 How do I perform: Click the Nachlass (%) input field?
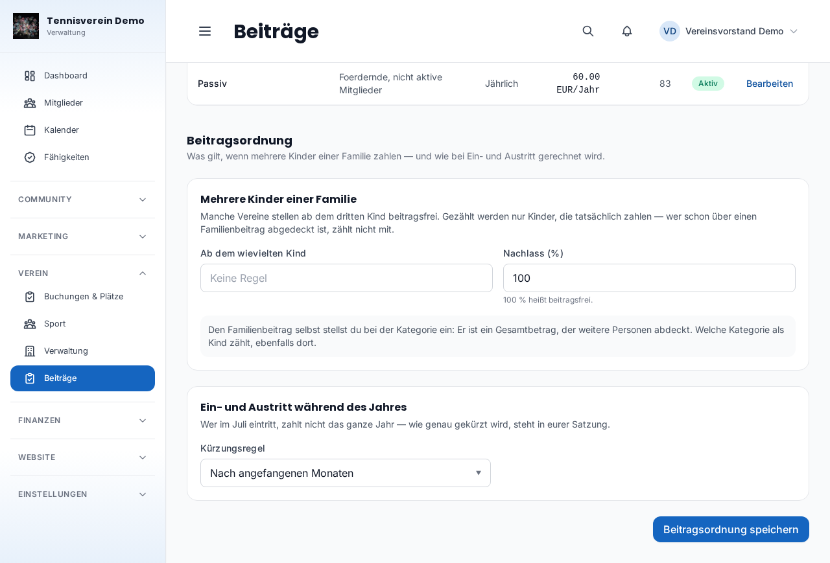pos(649,278)
